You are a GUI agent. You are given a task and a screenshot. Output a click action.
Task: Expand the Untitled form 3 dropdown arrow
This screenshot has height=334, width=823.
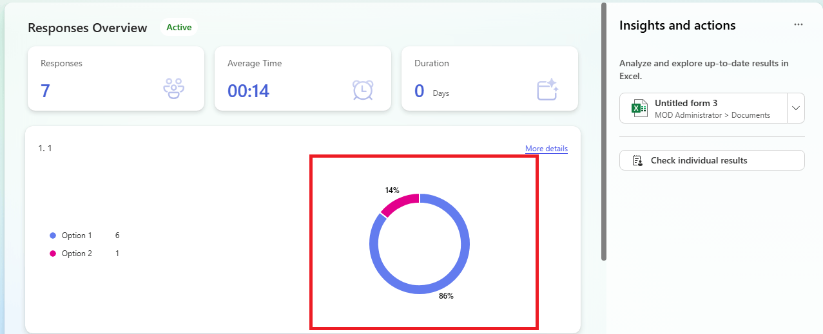pyautogui.click(x=796, y=108)
